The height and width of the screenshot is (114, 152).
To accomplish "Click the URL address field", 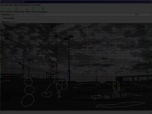I will [74, 15].
